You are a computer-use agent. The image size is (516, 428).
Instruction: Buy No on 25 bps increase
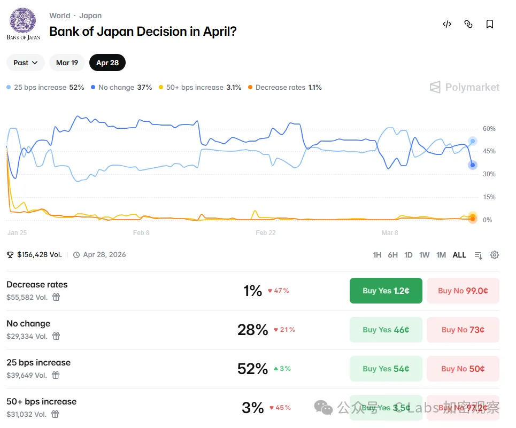tap(463, 369)
